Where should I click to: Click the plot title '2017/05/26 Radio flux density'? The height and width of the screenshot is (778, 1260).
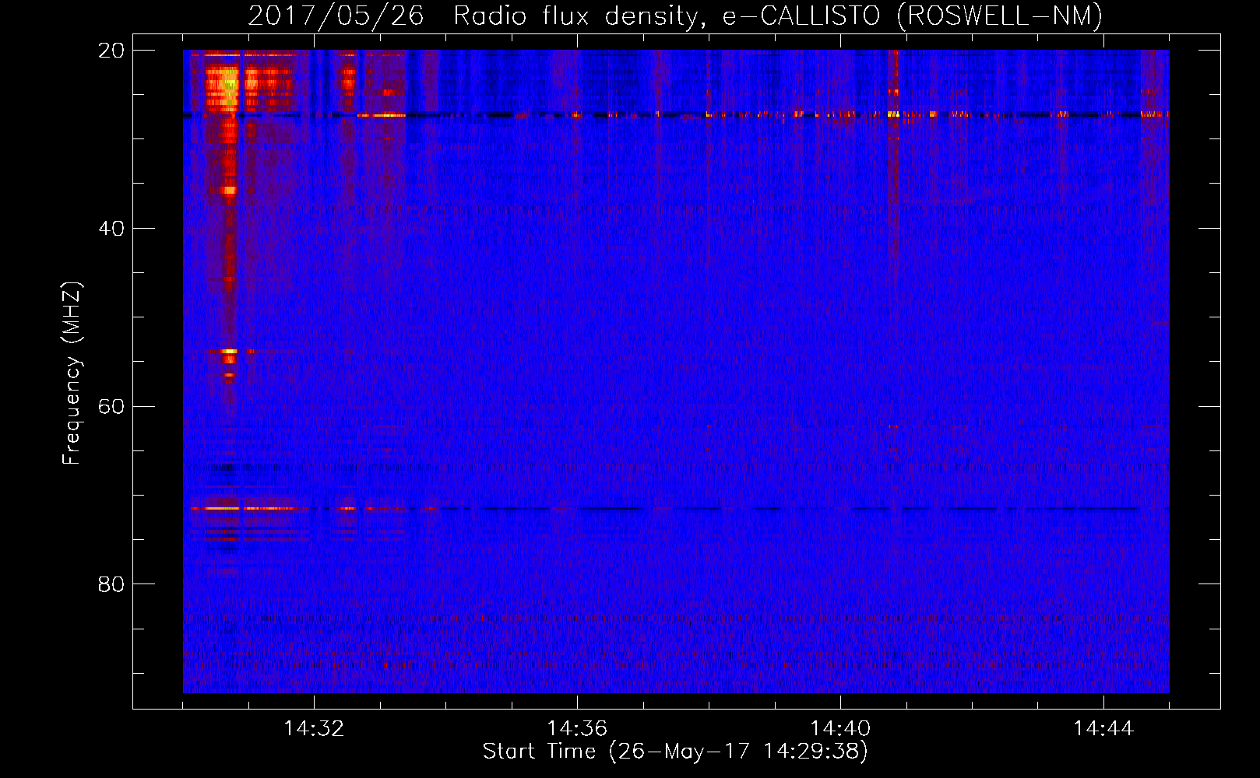(676, 15)
